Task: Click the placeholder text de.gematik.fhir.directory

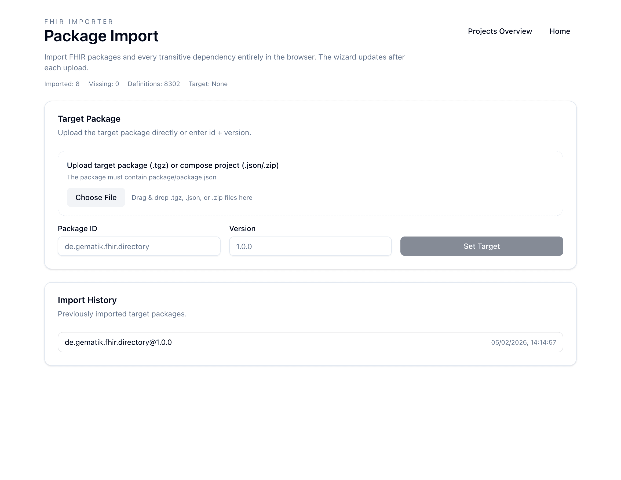Action: 107,246
